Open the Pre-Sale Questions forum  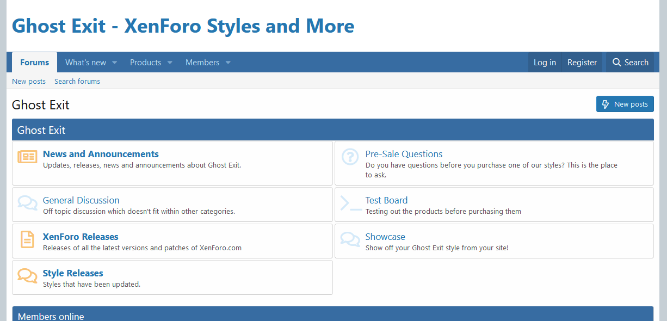pyautogui.click(x=404, y=154)
